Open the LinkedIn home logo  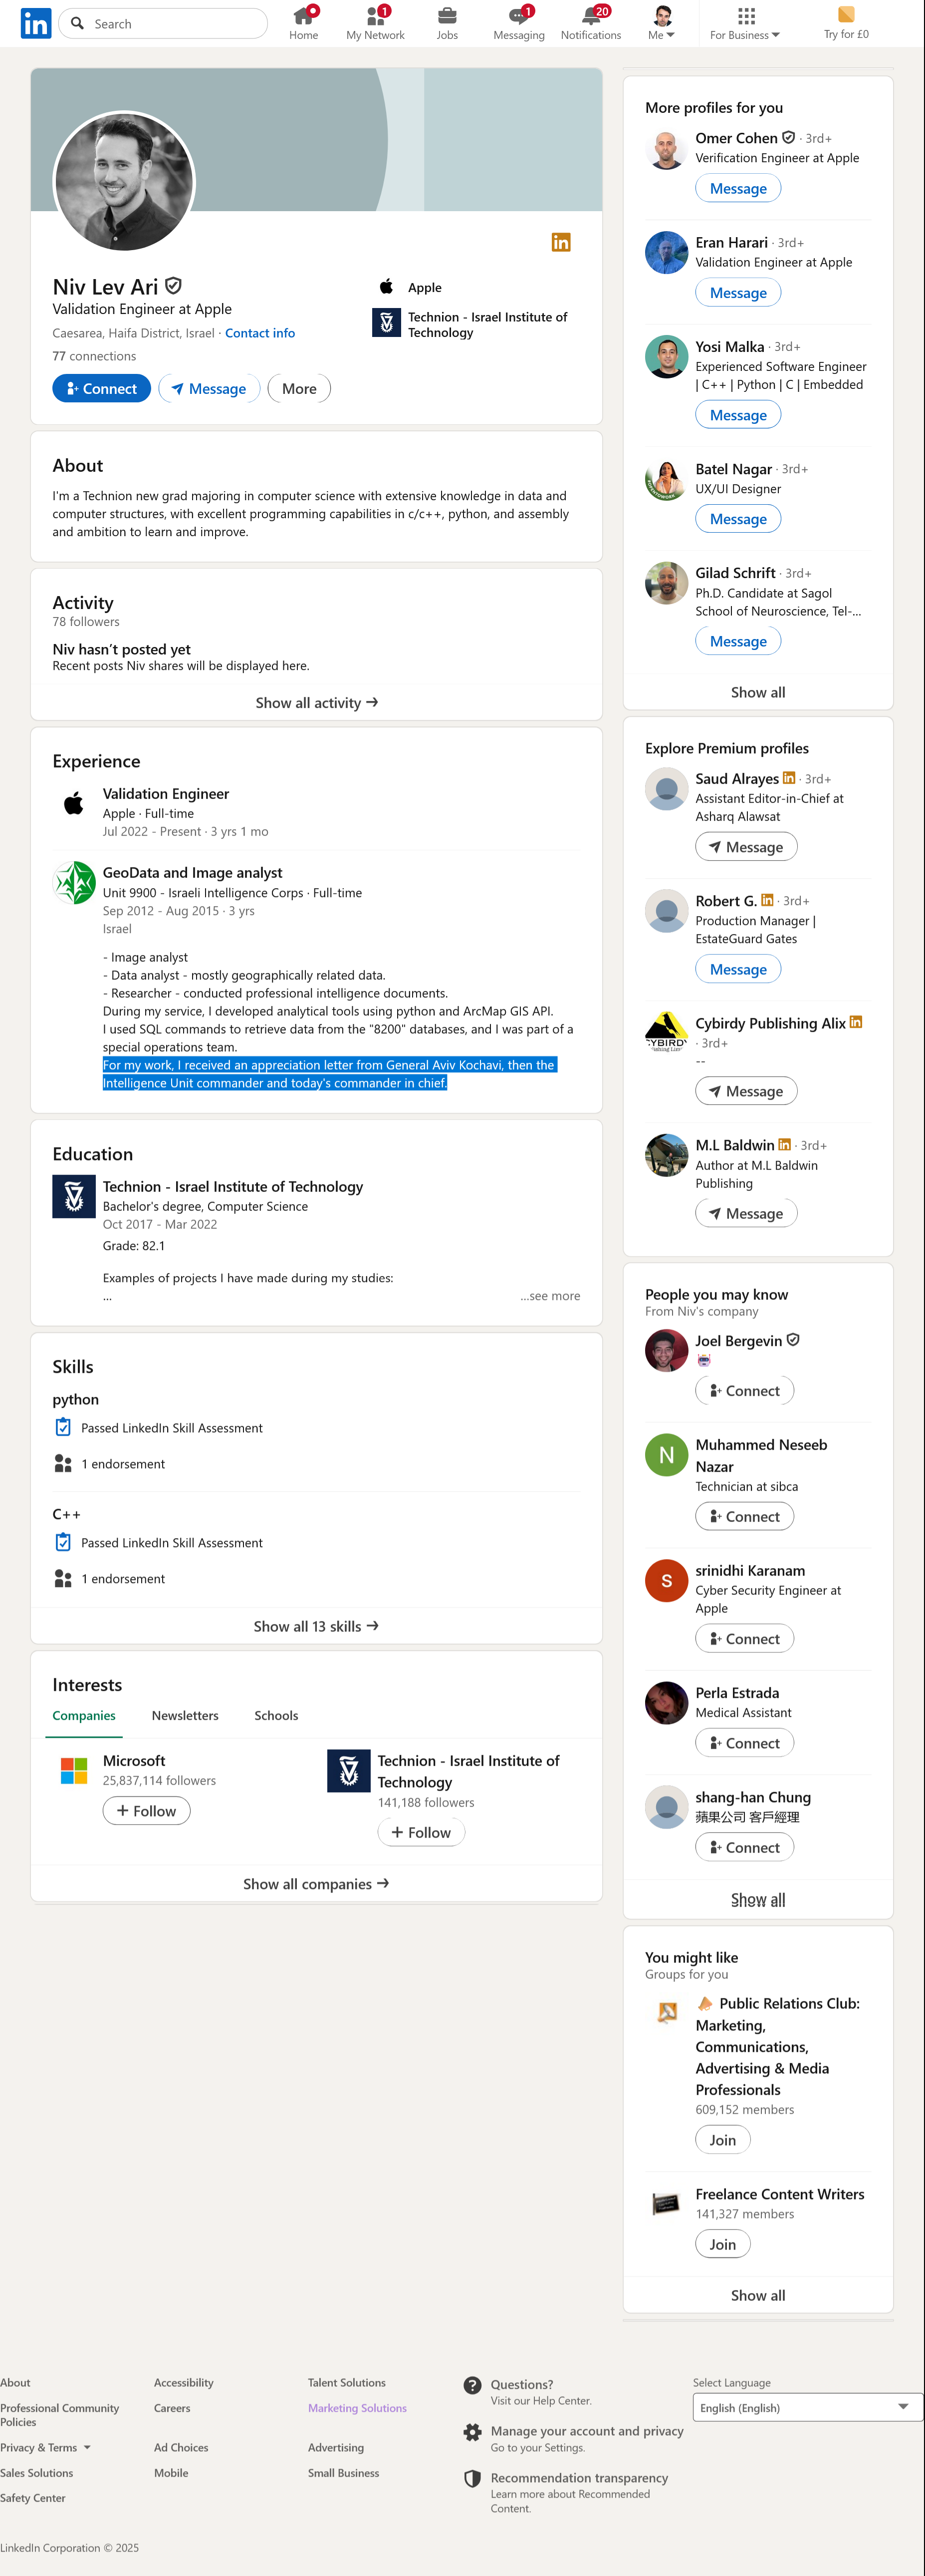coord(36,23)
